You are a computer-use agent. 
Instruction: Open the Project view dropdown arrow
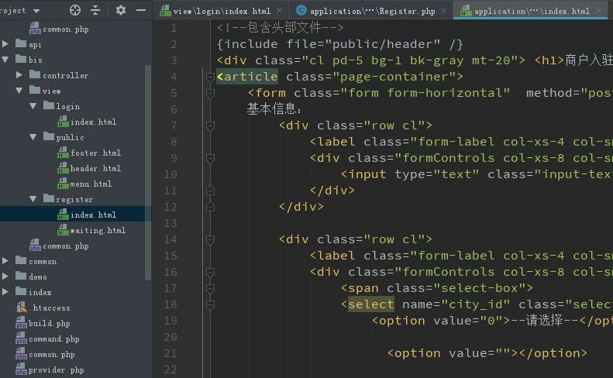point(36,11)
